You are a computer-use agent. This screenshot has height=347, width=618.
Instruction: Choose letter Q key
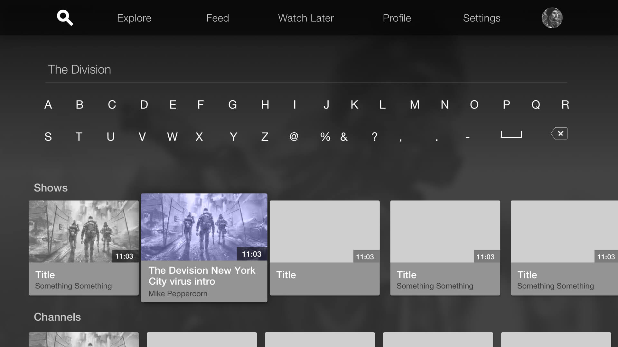[x=536, y=105]
